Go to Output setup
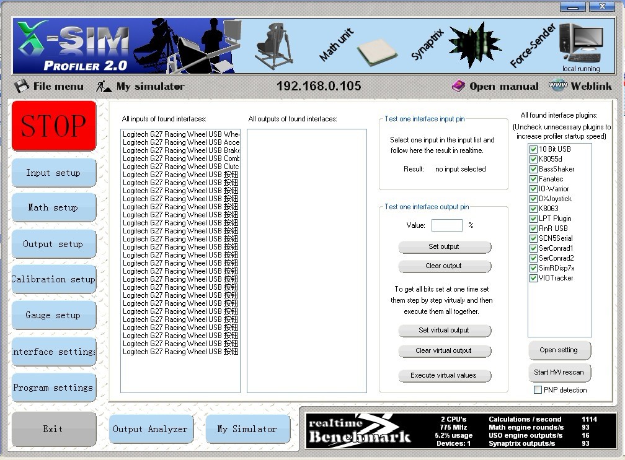 coord(54,244)
